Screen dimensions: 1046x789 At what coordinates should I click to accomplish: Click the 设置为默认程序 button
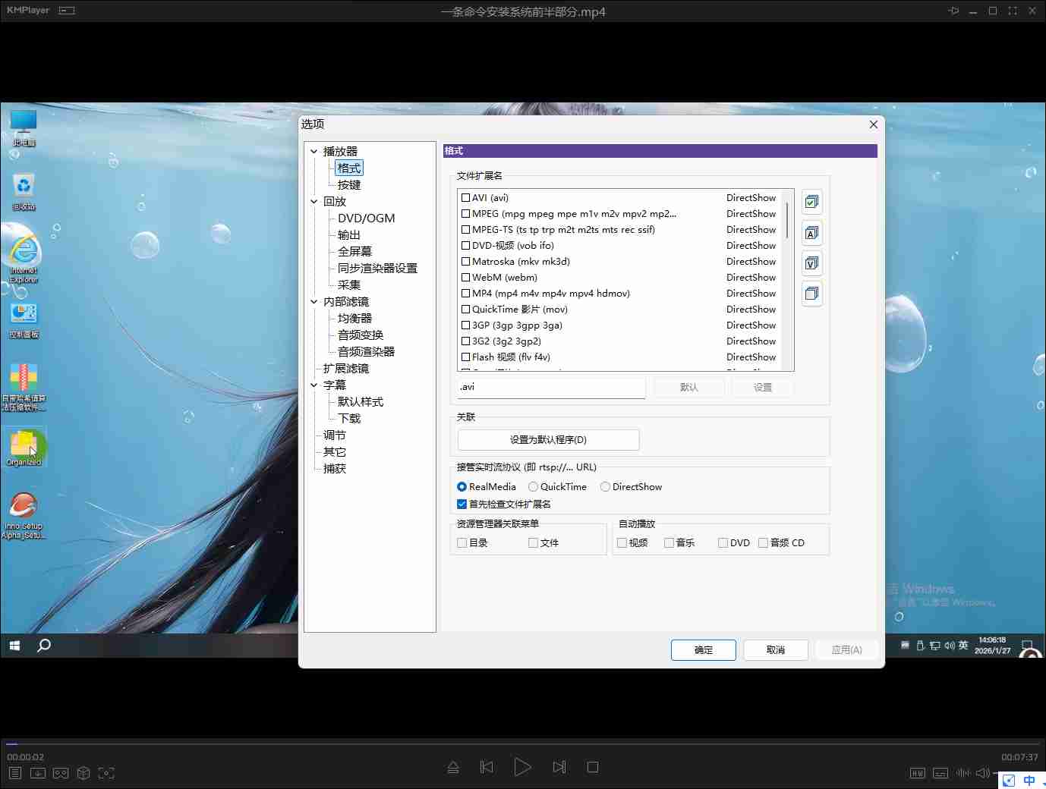pos(548,439)
